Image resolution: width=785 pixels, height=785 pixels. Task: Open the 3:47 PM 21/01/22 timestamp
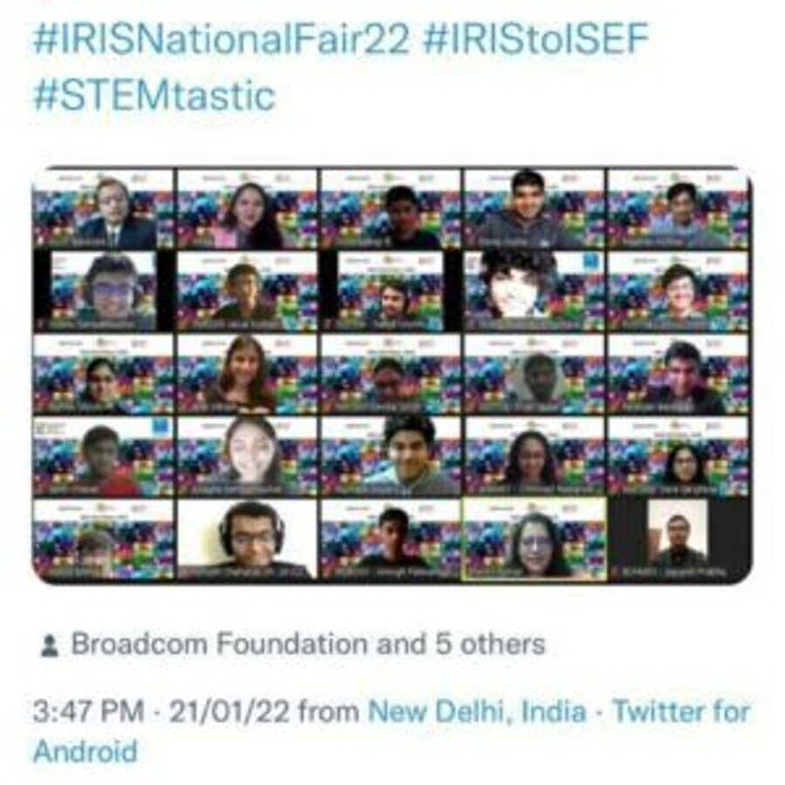point(161,712)
